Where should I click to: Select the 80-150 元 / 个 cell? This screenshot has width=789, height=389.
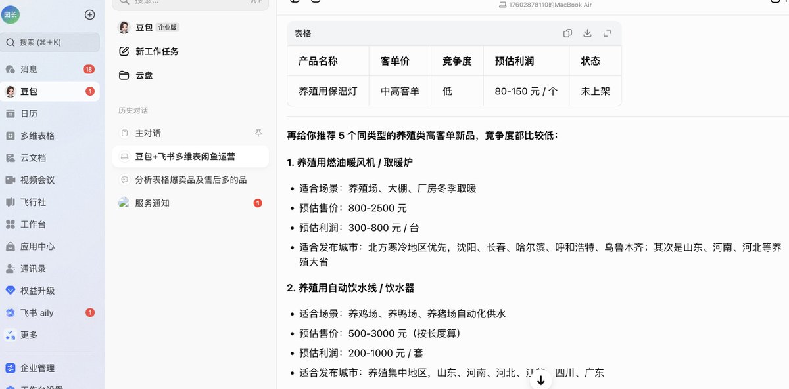pyautogui.click(x=526, y=91)
